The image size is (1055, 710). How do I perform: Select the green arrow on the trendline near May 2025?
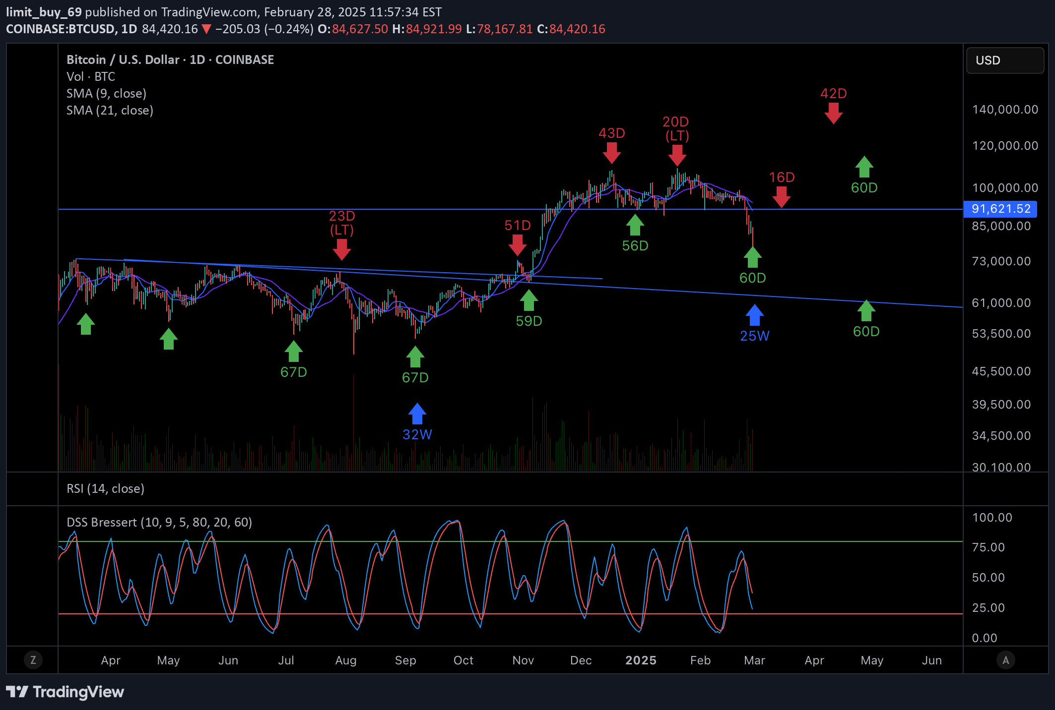click(866, 310)
